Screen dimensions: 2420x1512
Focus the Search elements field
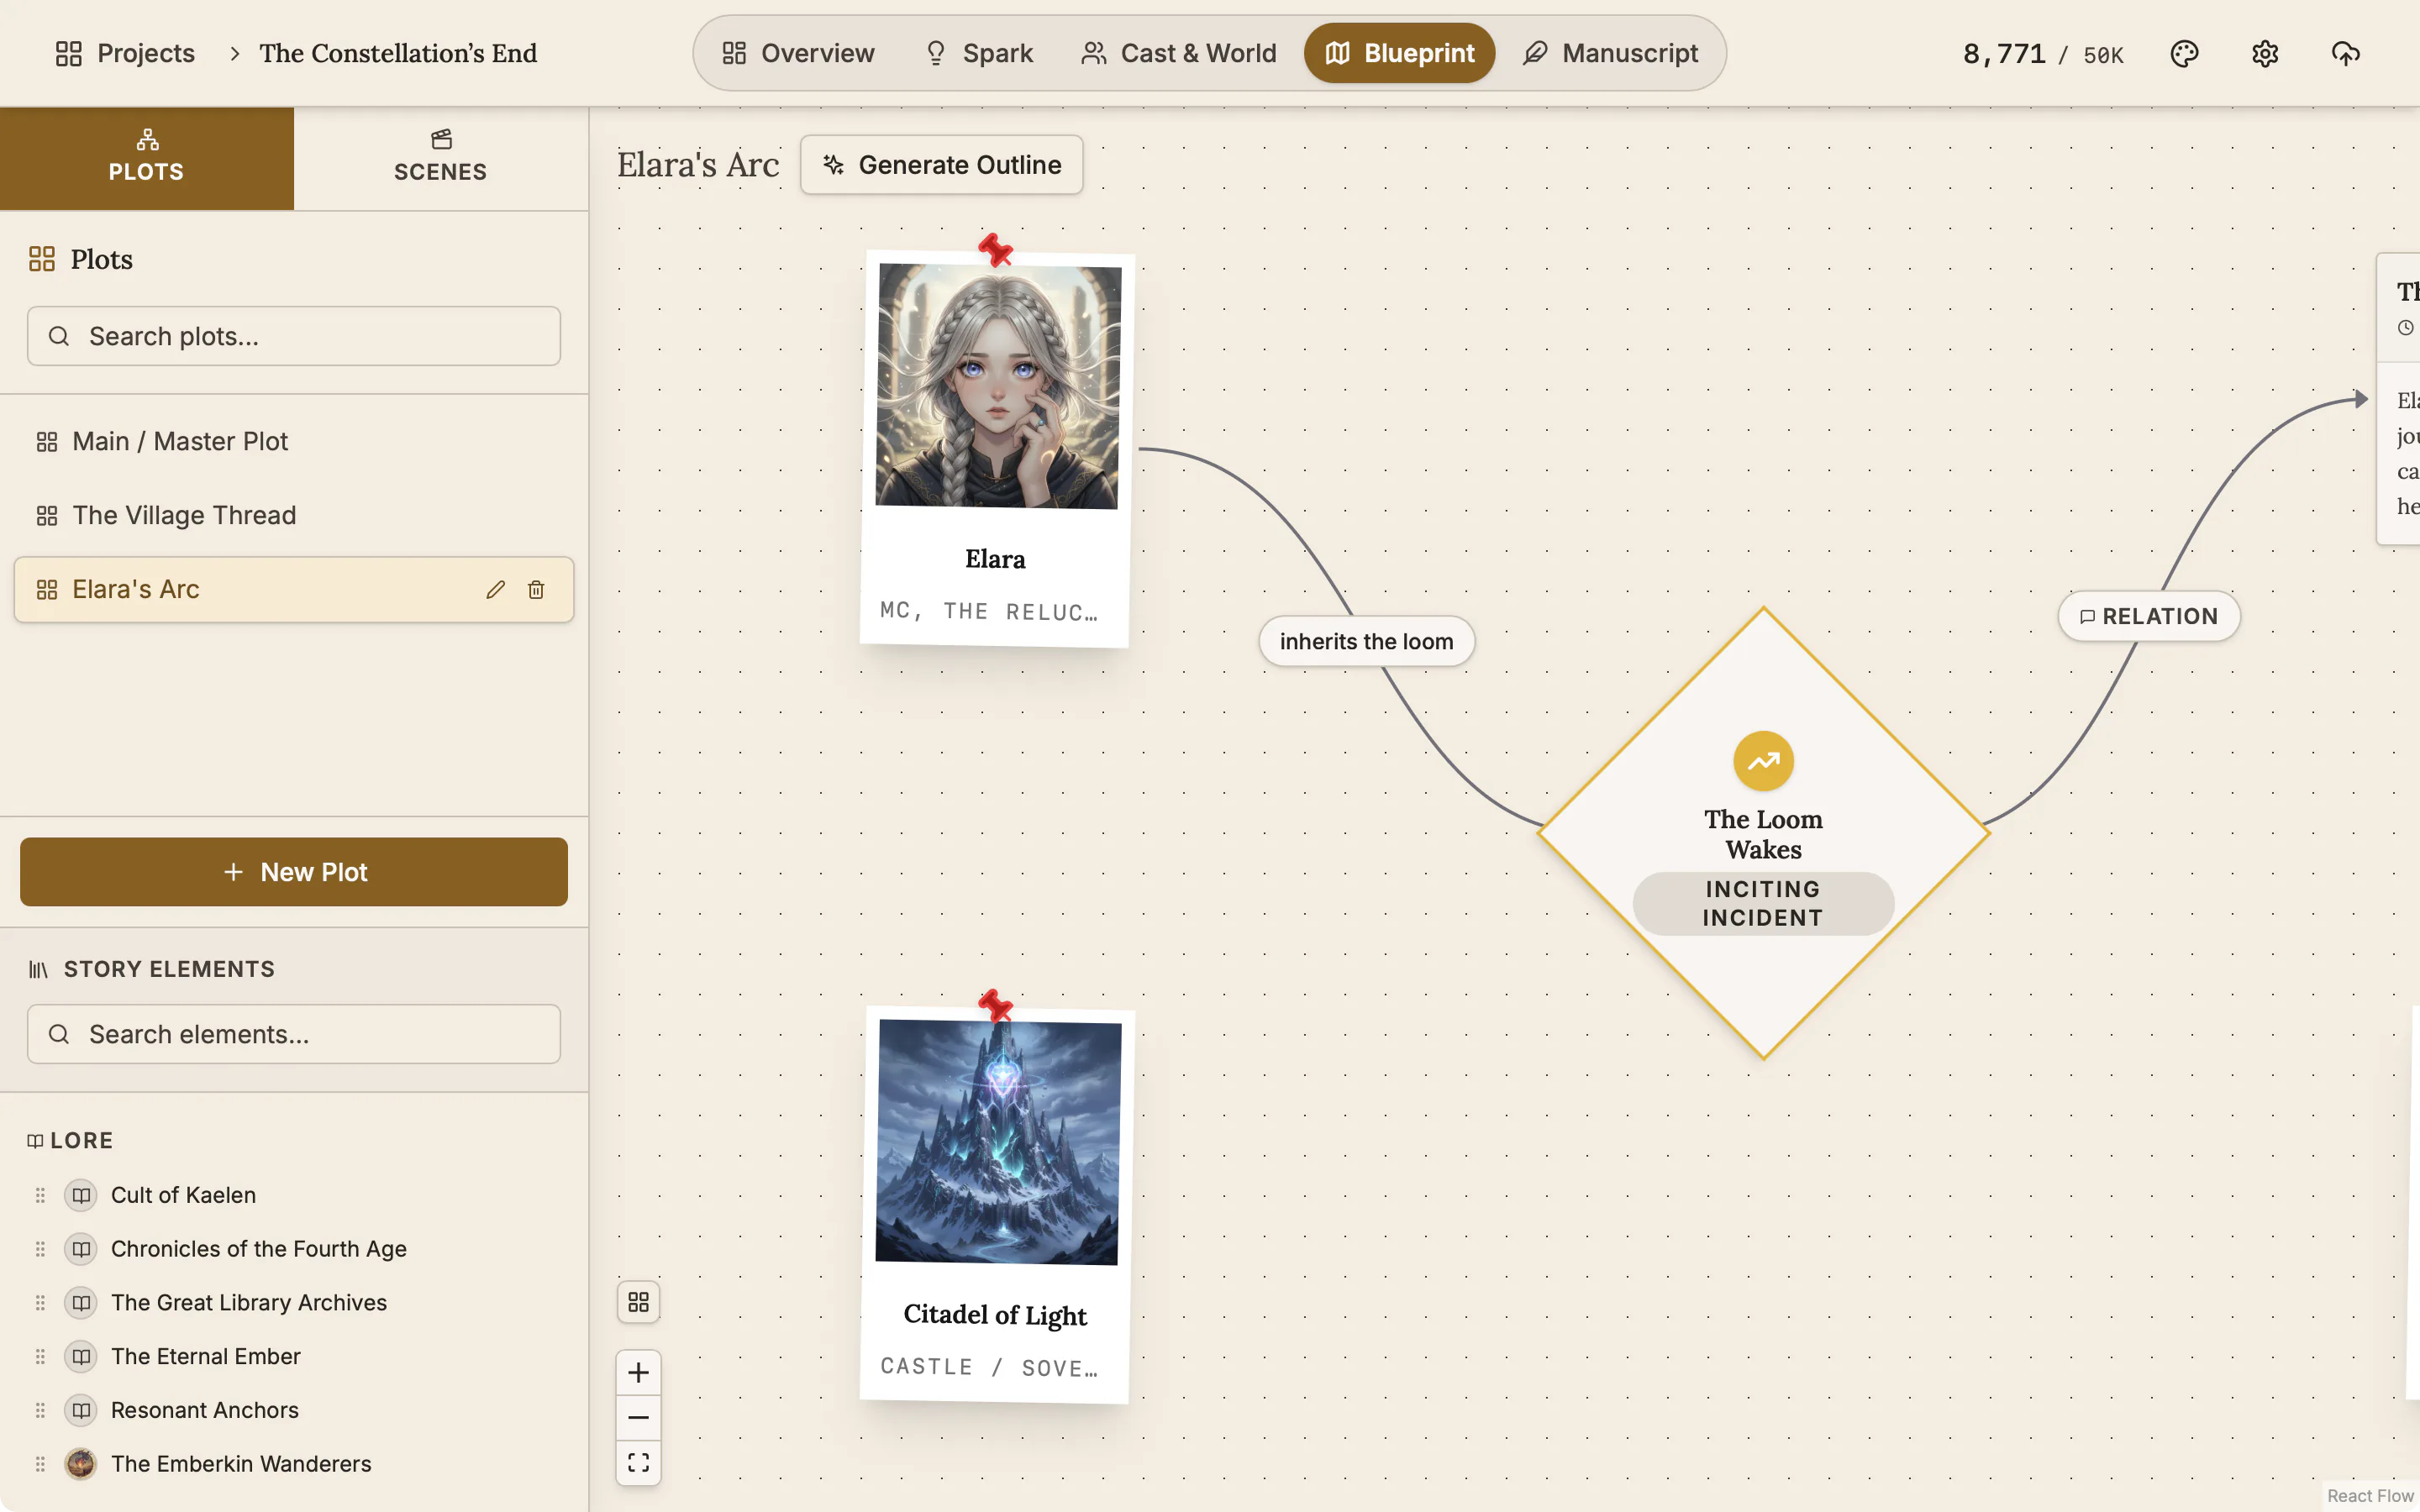click(294, 1034)
